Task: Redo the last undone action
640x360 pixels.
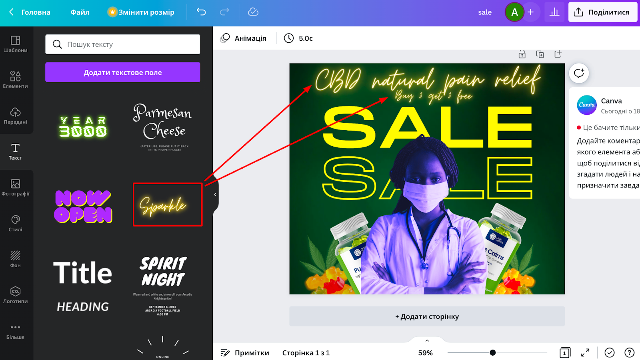Action: coord(224,12)
